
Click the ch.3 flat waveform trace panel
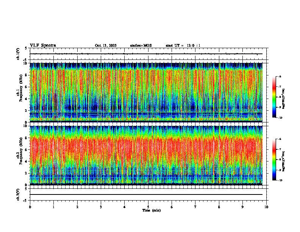(148, 194)
